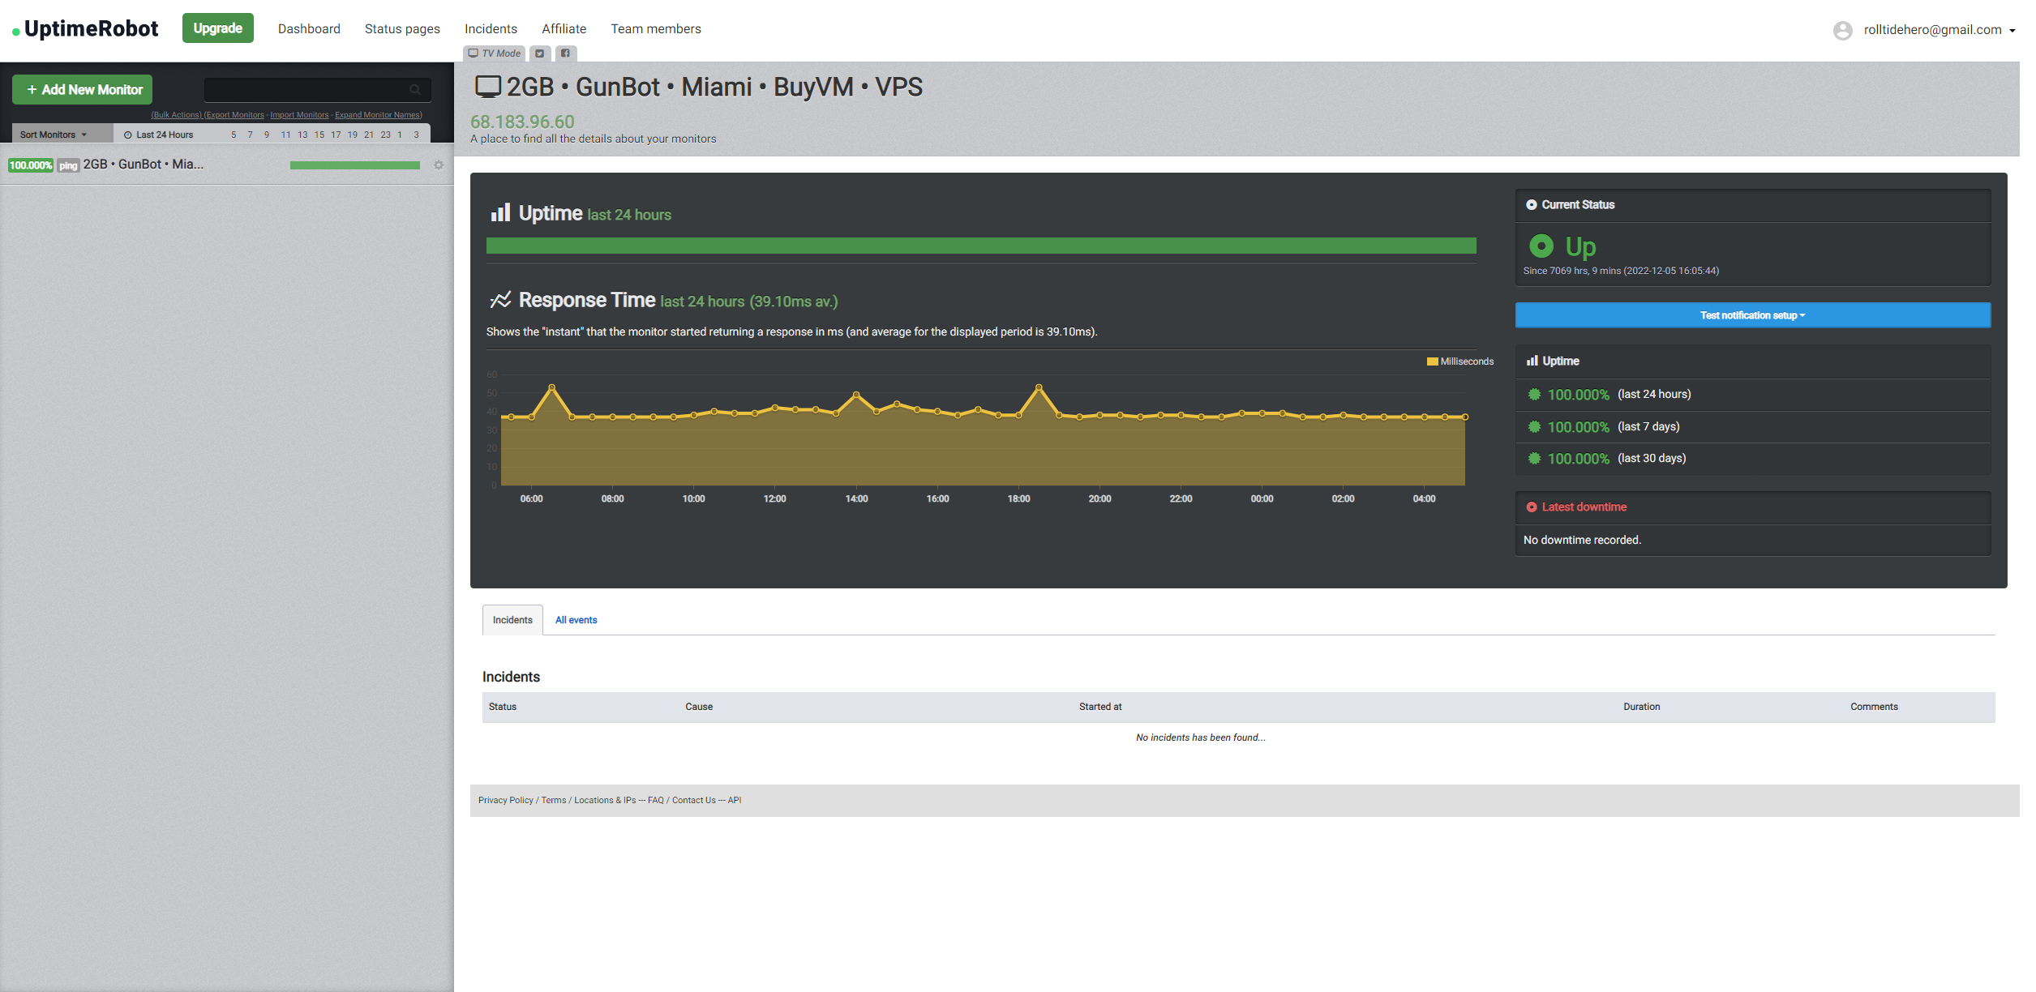The image size is (2036, 992).
Task: Toggle Expand Monitor Names
Action: (x=378, y=115)
